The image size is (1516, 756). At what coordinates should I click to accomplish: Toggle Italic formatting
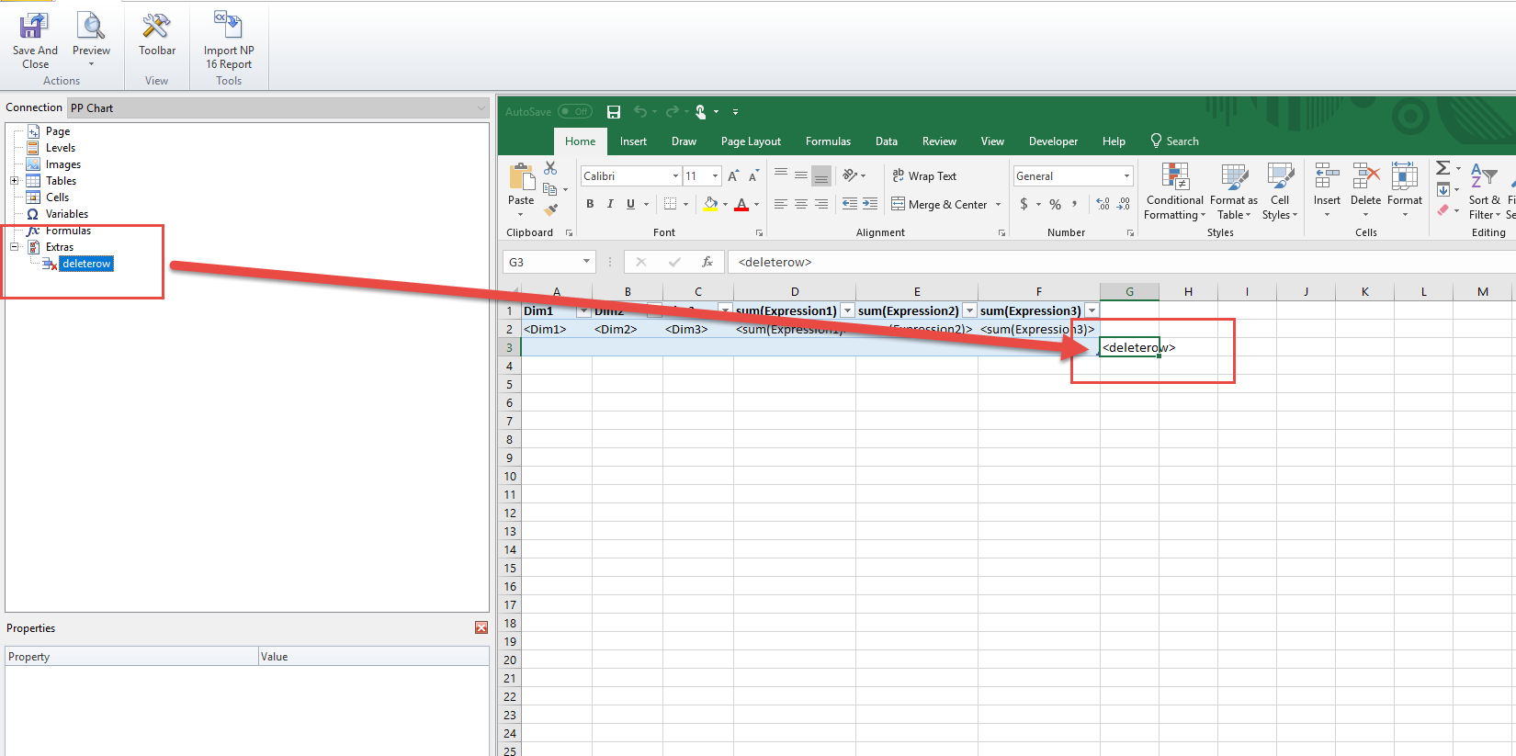610,204
